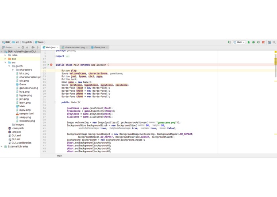Toggle the breakpoint on line 19

(x=51, y=65)
